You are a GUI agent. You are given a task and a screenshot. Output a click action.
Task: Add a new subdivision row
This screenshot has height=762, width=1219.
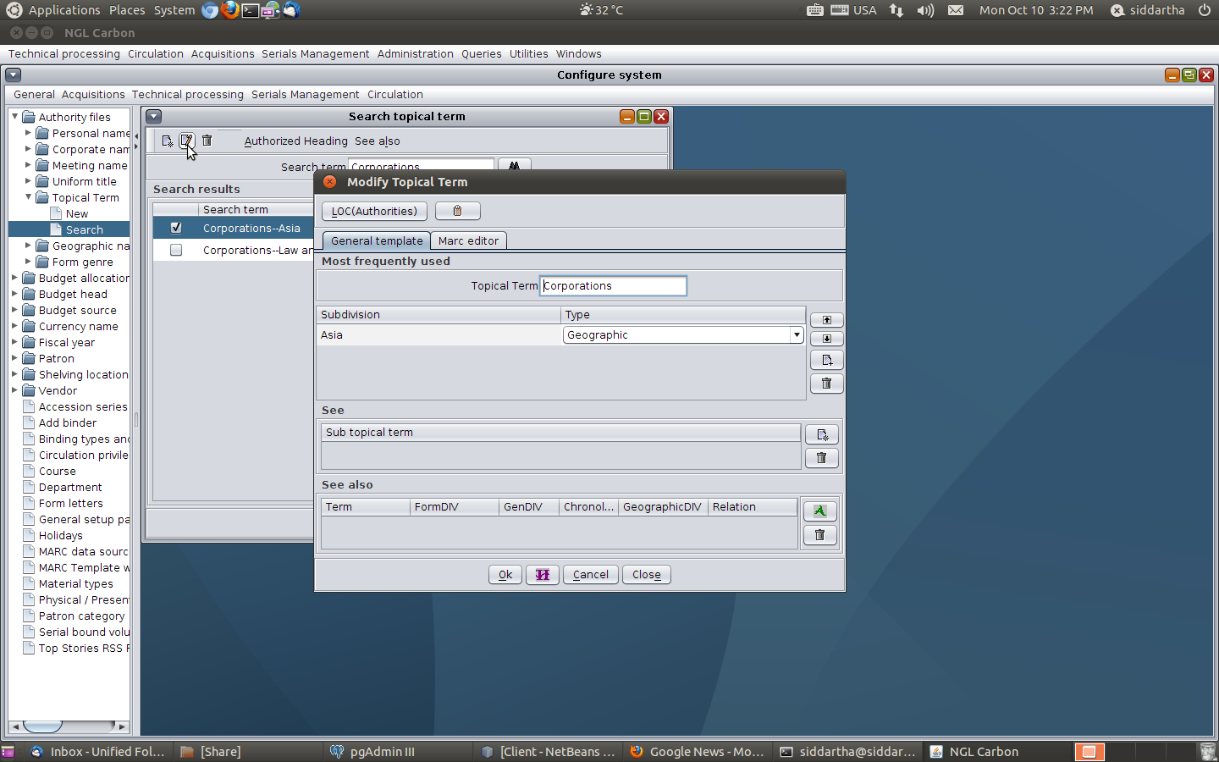[826, 361]
